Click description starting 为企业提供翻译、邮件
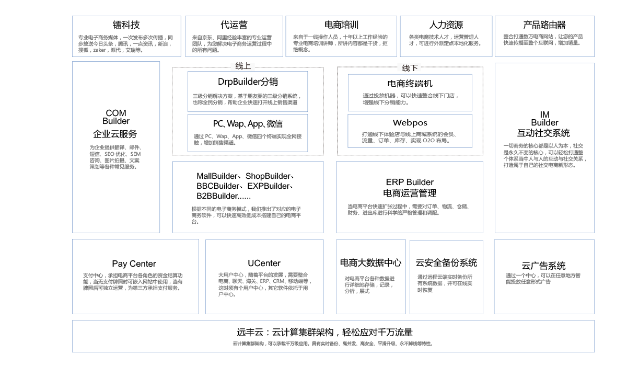 115,157
